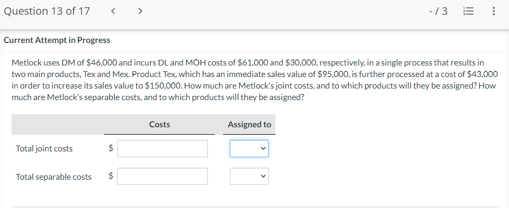Go to the next question arrow
509x208 pixels.
pos(140,11)
